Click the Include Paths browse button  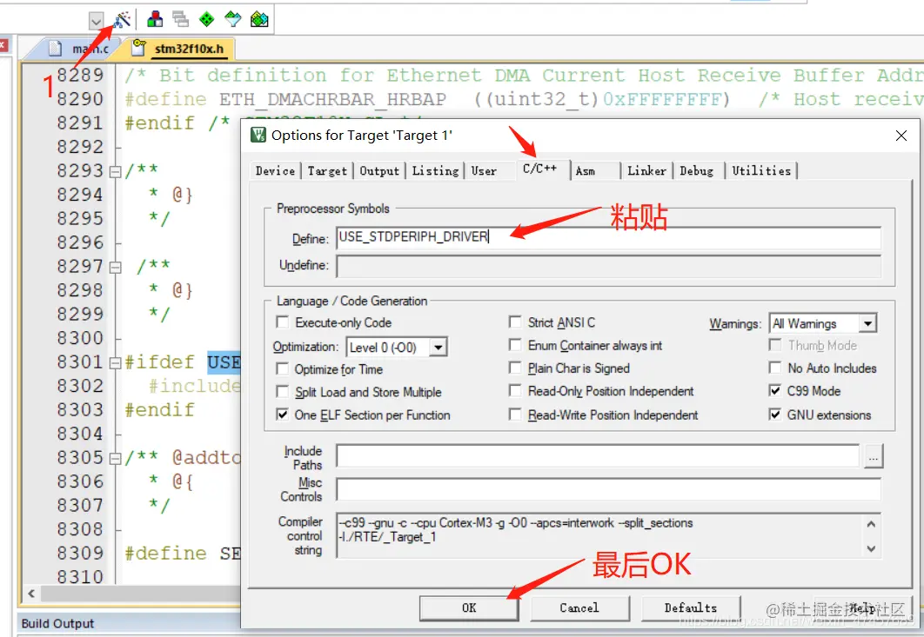tap(874, 456)
